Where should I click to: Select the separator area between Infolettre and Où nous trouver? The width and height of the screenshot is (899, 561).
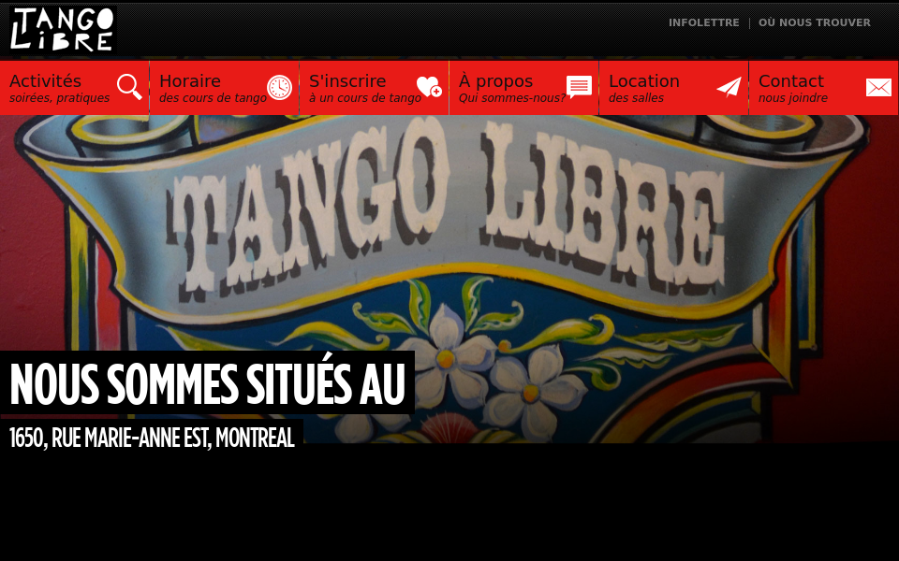749,23
